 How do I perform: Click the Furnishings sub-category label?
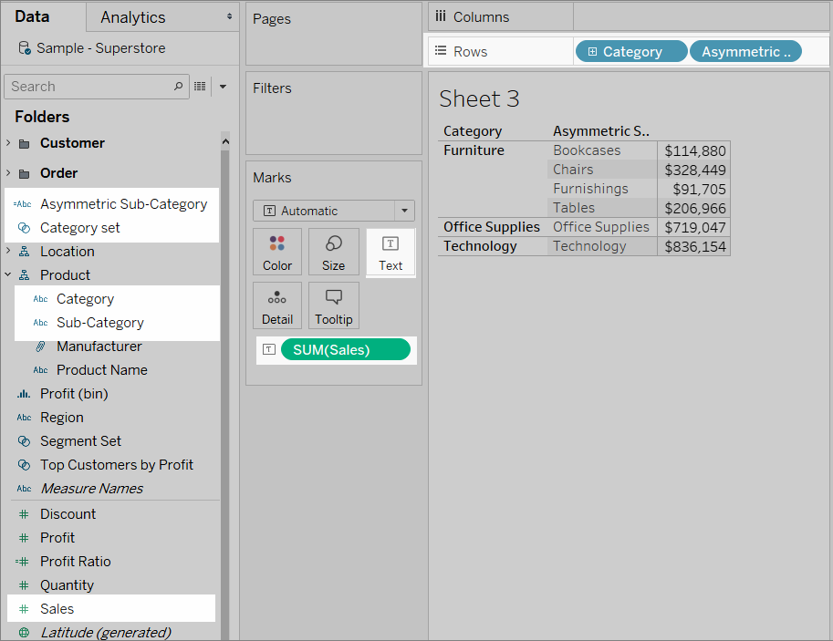tap(590, 189)
